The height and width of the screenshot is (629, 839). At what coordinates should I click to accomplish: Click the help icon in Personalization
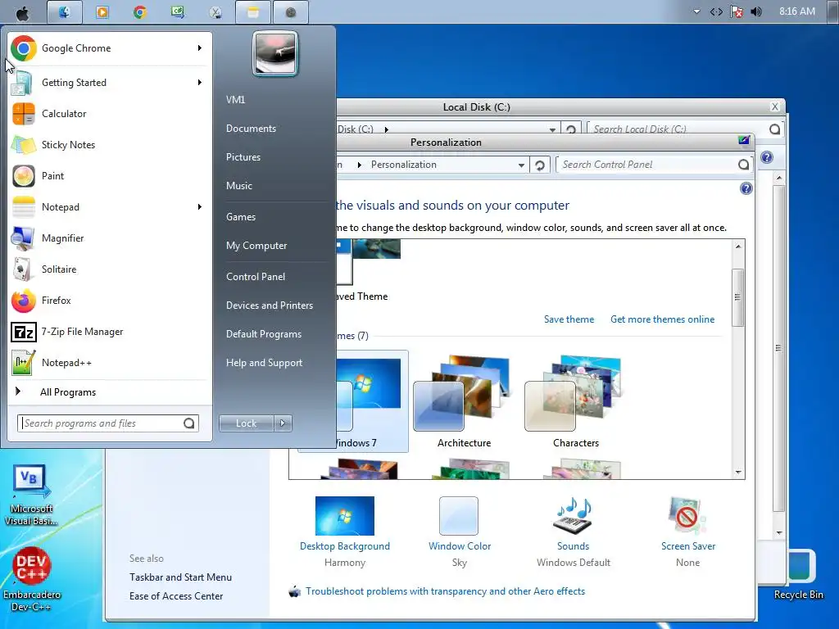click(x=746, y=188)
